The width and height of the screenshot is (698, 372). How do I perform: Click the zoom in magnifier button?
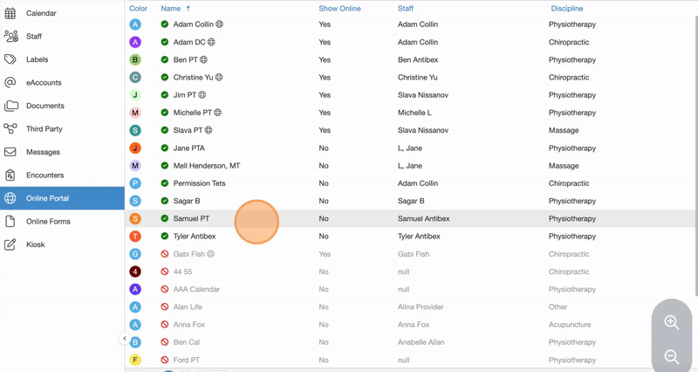(x=672, y=322)
